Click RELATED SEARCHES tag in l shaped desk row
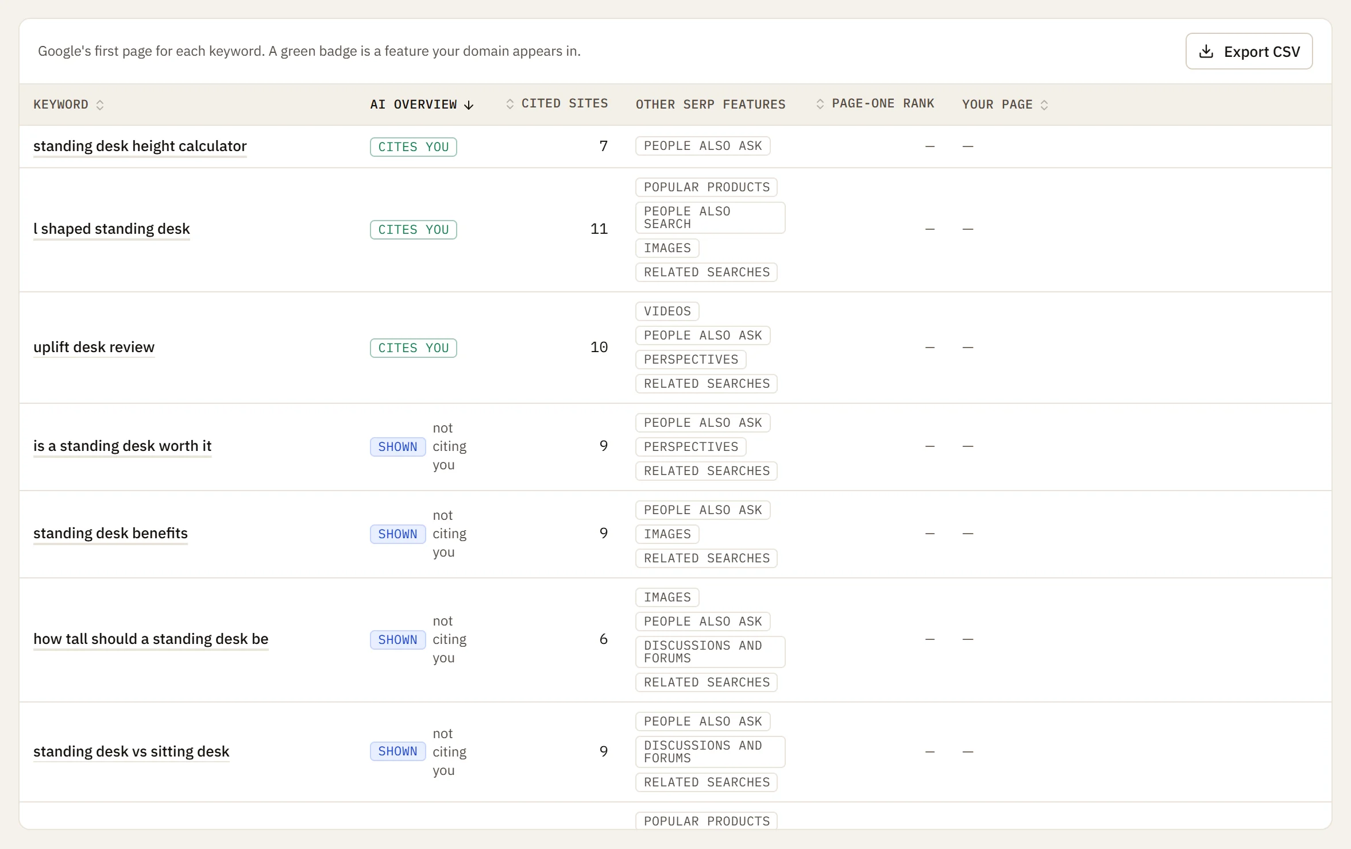 click(x=707, y=272)
